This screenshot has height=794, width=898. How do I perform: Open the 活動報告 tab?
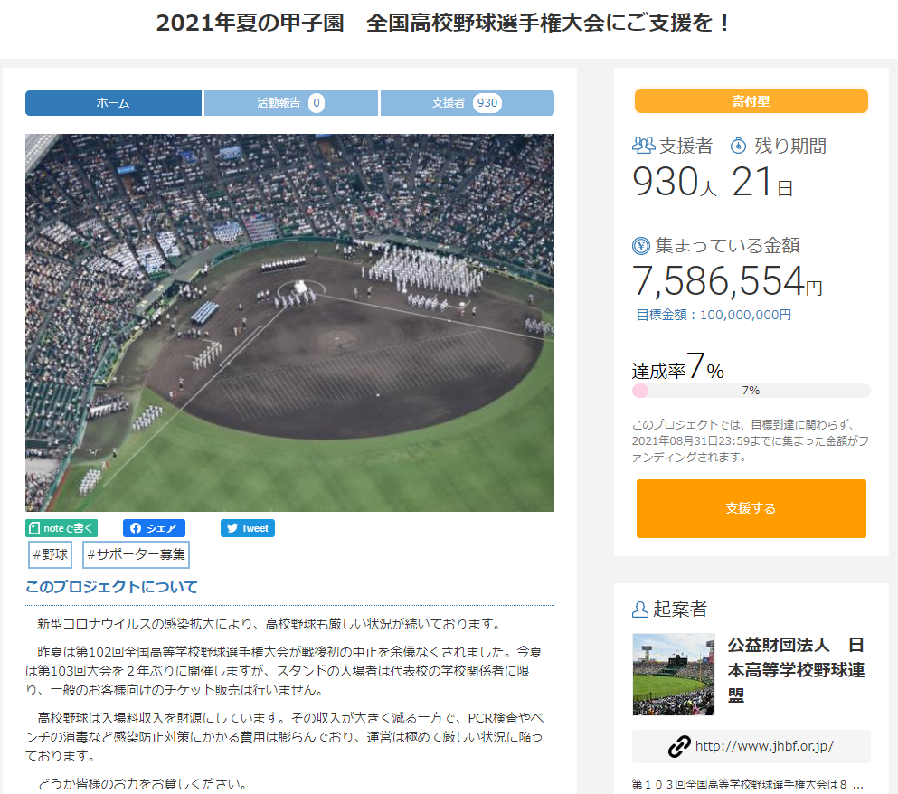291,103
